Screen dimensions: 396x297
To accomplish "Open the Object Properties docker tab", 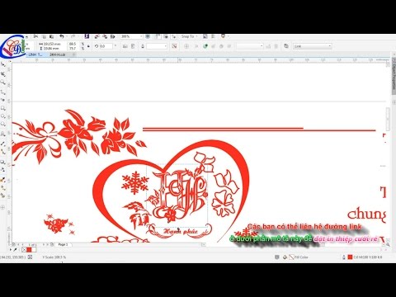I will point(394,76).
